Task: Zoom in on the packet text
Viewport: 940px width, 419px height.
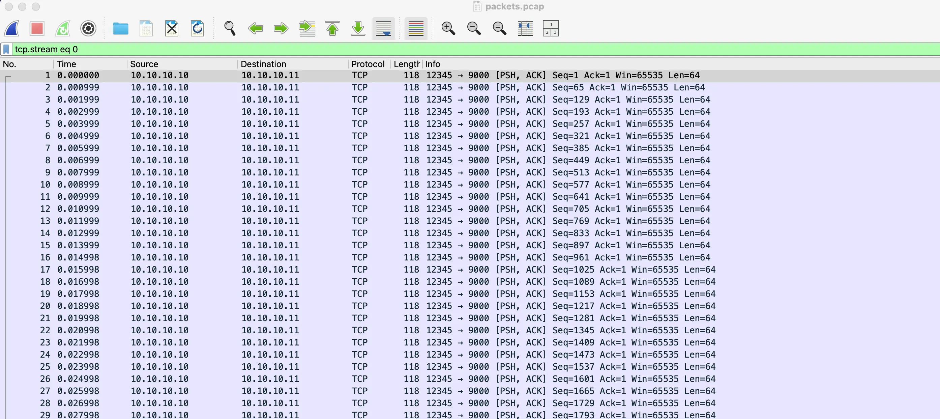Action: pos(448,28)
